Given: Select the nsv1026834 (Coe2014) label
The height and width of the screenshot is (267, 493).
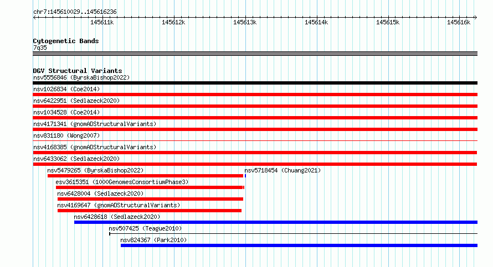Looking at the screenshot, I should coord(66,89).
